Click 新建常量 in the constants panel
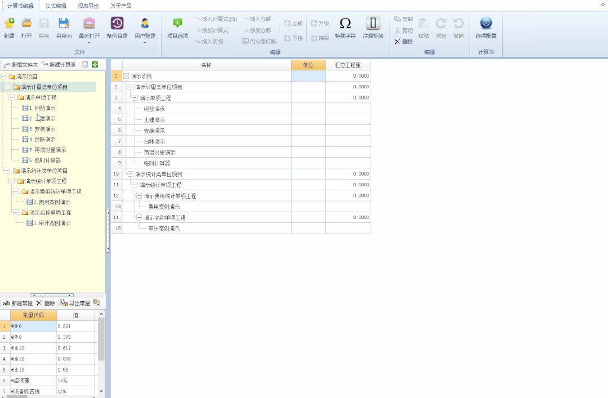 (x=18, y=303)
